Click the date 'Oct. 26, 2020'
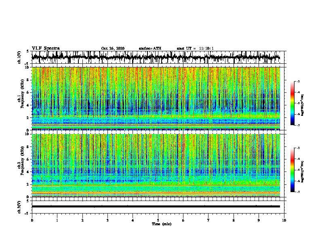The width and height of the screenshot is (320, 247). point(113,48)
